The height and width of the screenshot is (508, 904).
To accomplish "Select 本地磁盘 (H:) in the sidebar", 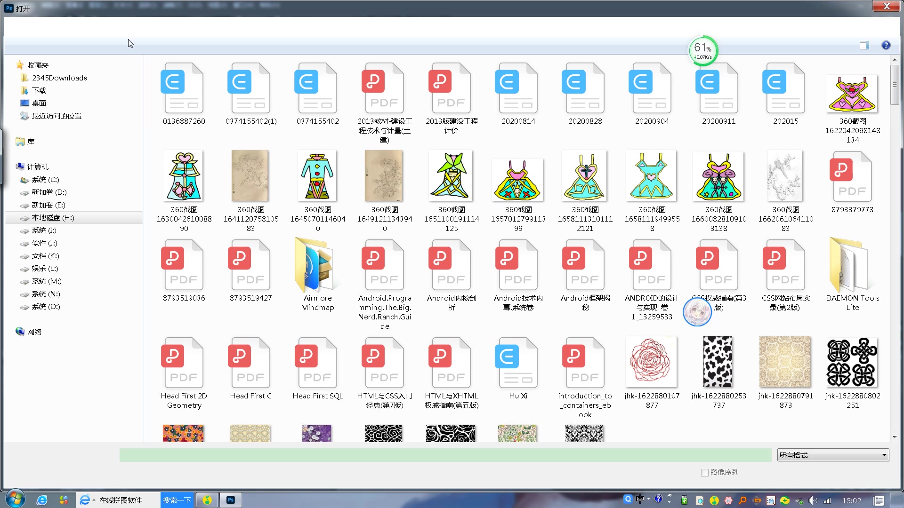I will point(53,218).
